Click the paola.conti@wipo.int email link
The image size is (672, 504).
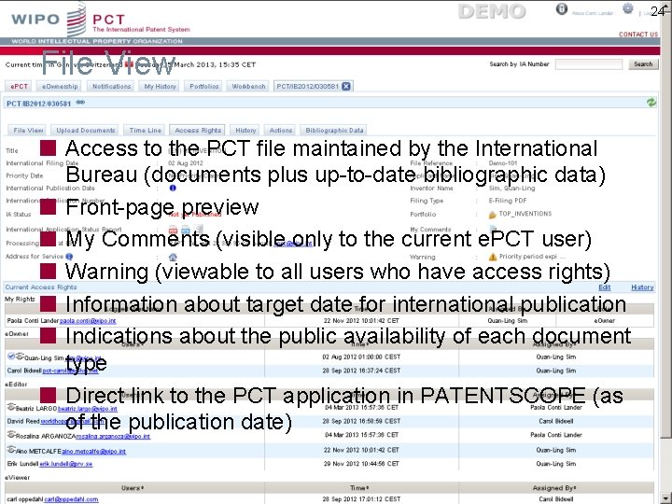(88, 320)
